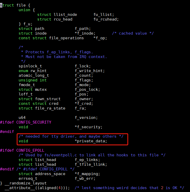
Task: Click on fu_rcuhead identifier
Action: click(106, 19)
